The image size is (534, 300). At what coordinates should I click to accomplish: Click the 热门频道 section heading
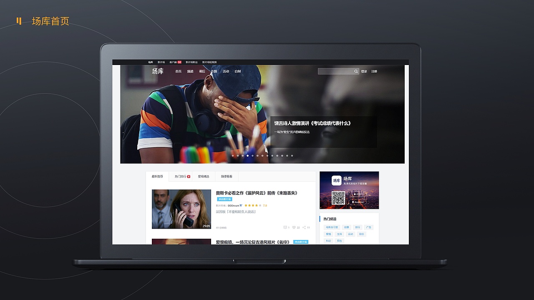(330, 219)
